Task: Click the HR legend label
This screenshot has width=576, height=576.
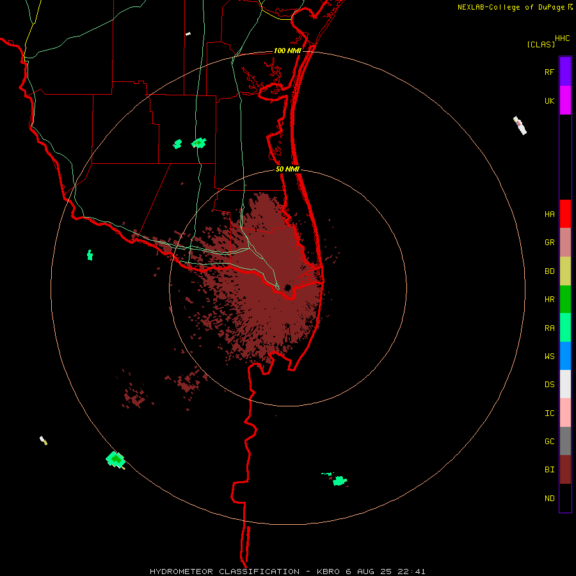Action: 549,300
